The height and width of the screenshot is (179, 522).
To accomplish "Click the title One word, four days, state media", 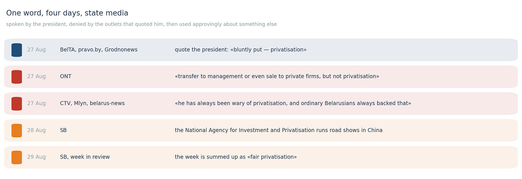I will pyautogui.click(x=67, y=13).
